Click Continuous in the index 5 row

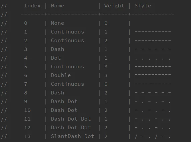[x=67, y=67]
